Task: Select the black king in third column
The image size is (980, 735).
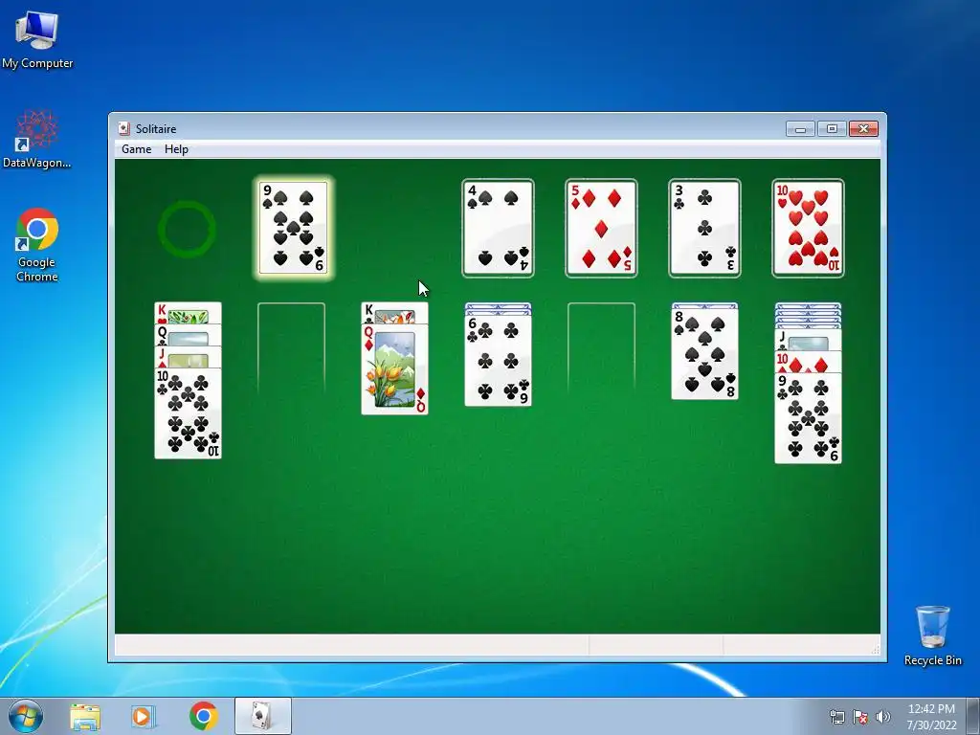Action: 394,313
